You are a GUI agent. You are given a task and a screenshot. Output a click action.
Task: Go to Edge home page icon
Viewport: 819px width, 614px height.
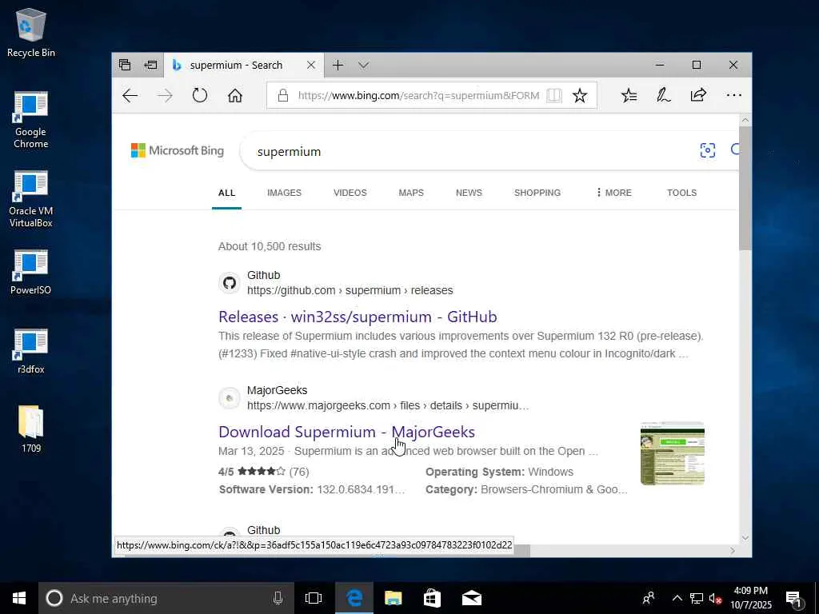[235, 96]
